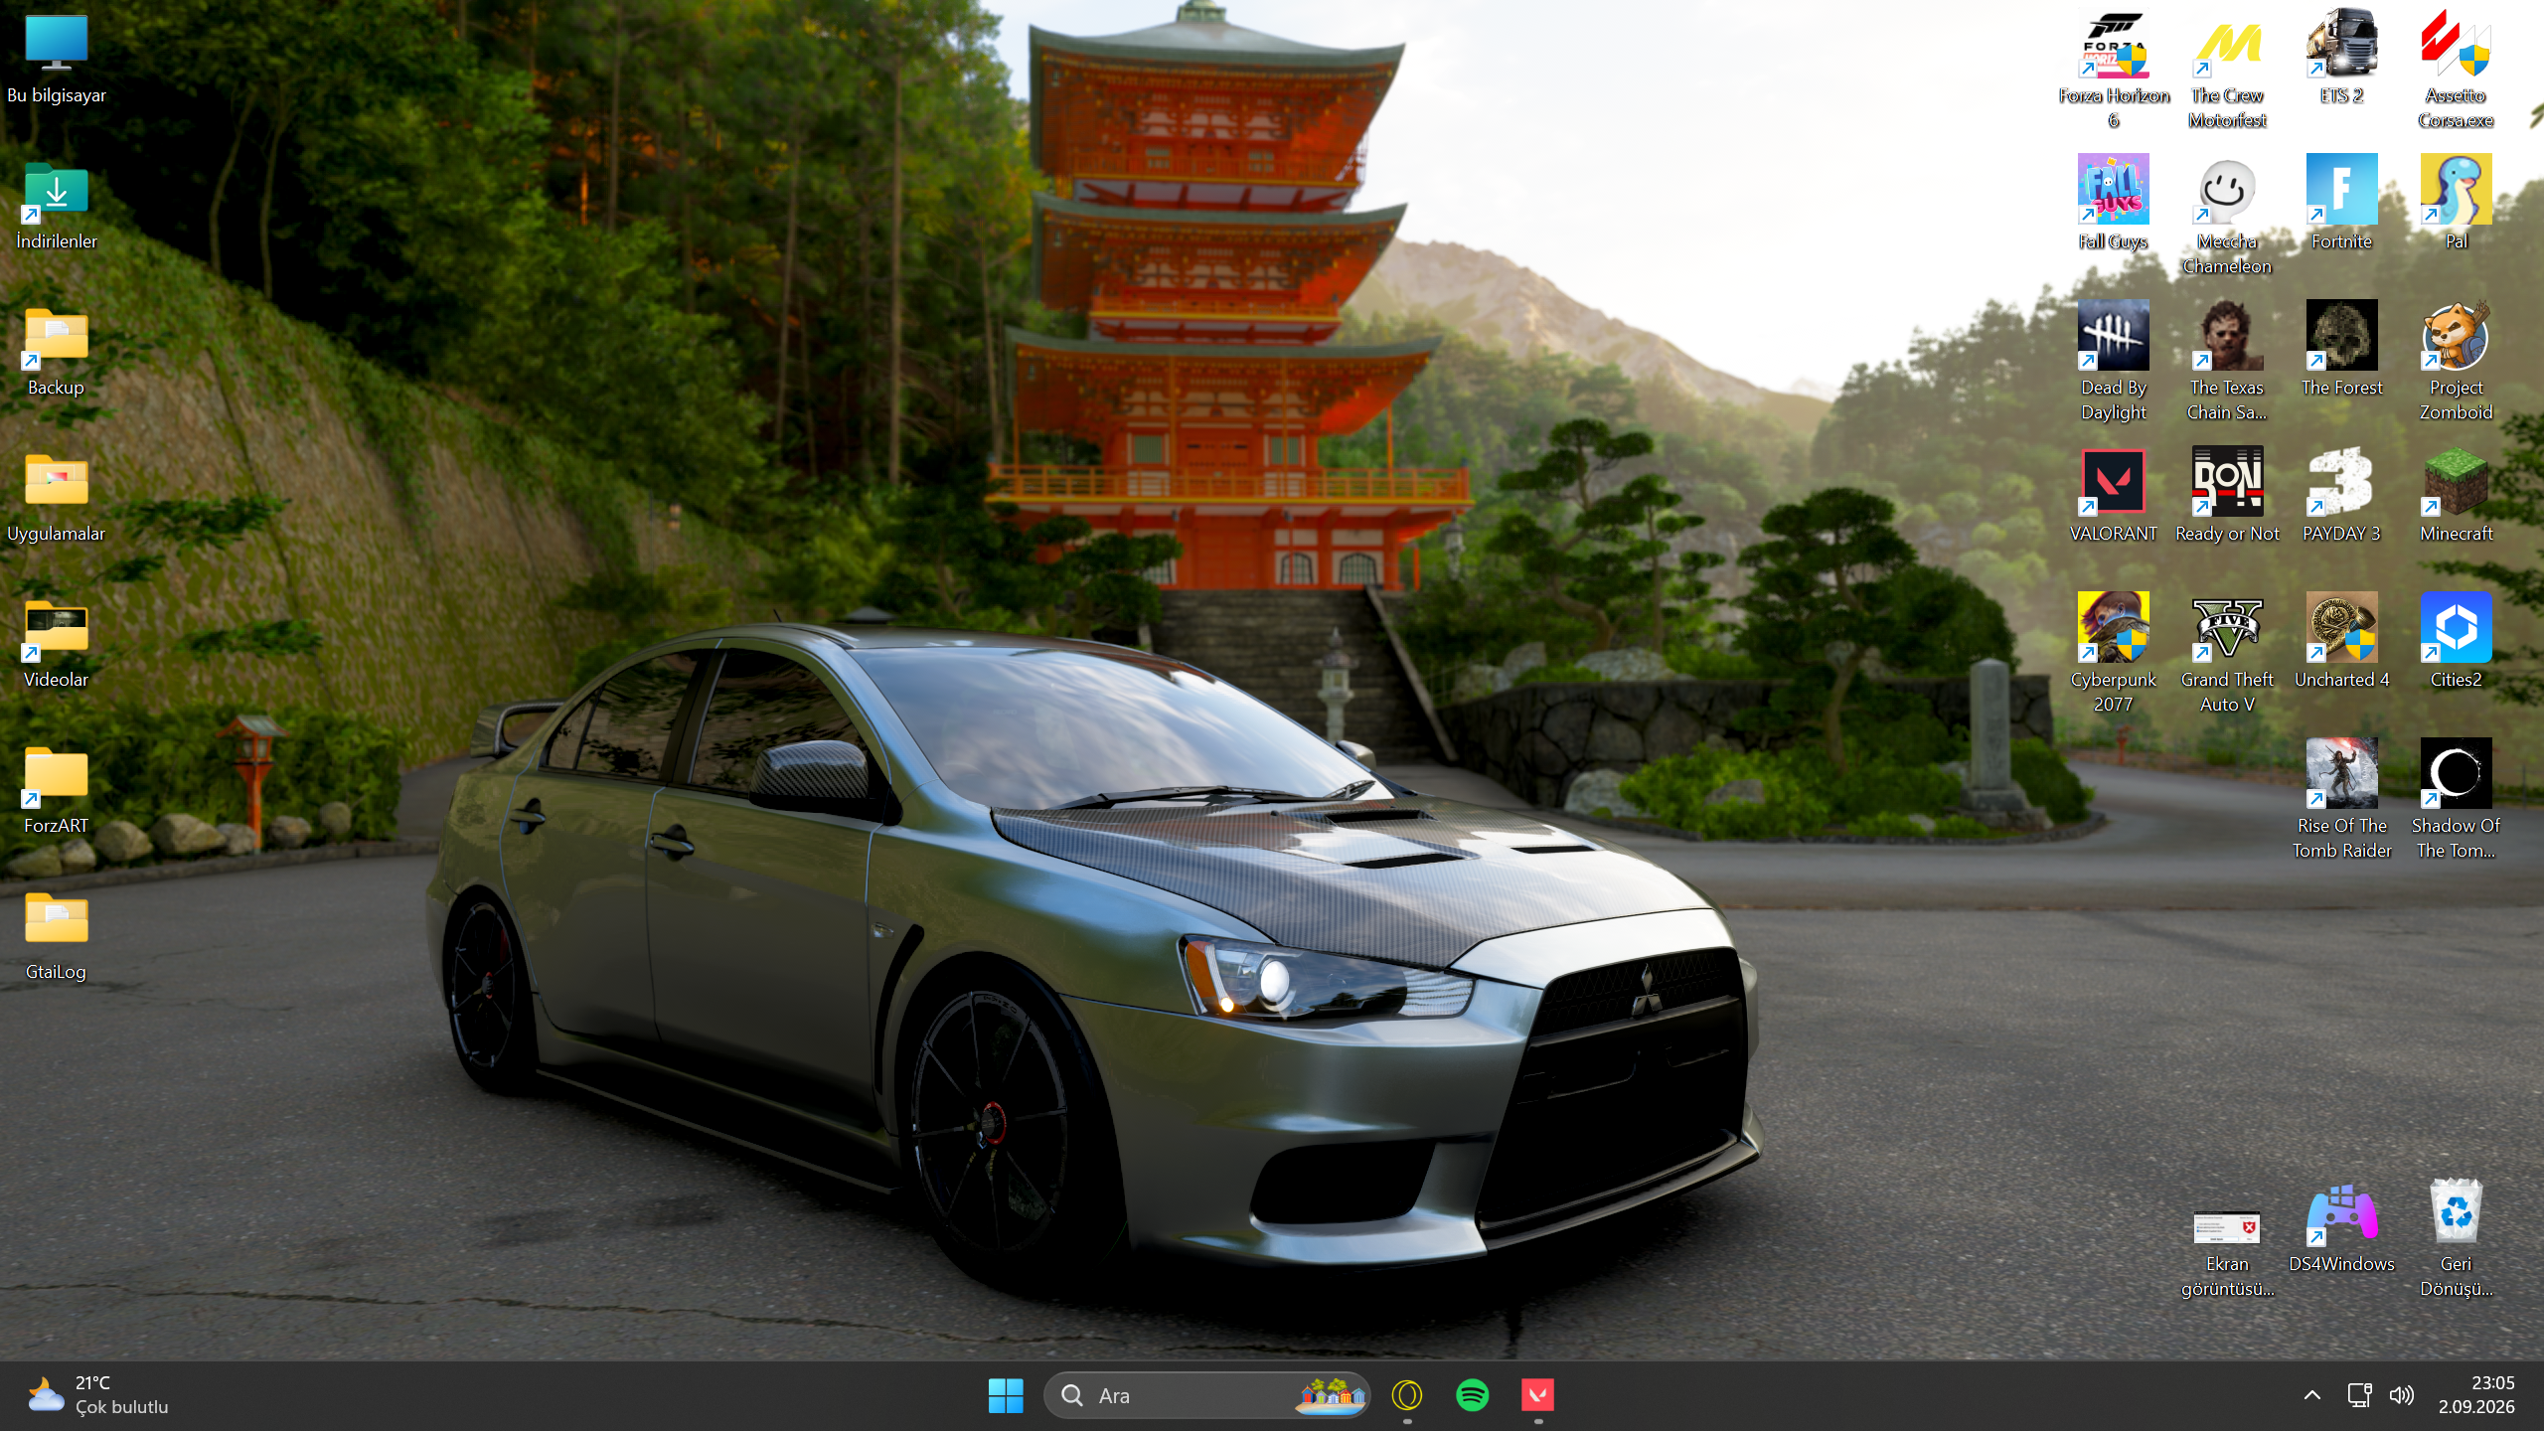Switch to VALORANT on the taskbar
Image resolution: width=2544 pixels, height=1431 pixels.
(1538, 1395)
